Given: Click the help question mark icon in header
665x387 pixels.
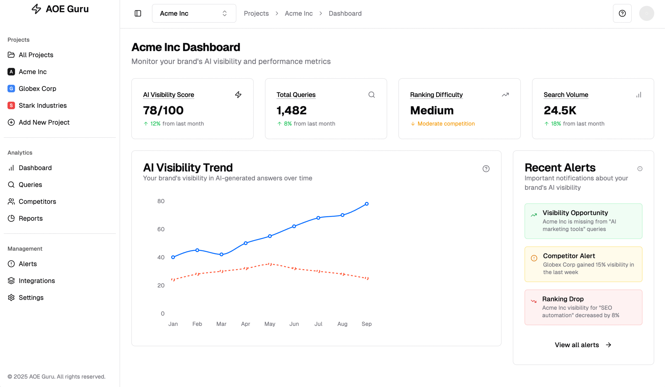Looking at the screenshot, I should [622, 13].
